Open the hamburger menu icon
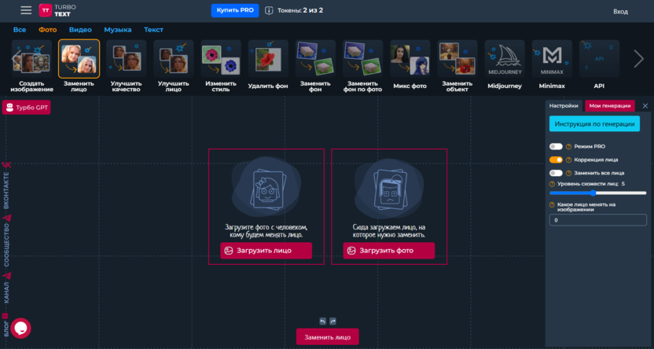Image resolution: width=654 pixels, height=349 pixels. tap(26, 11)
